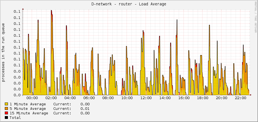Click the 'Total' legend label

pyautogui.click(x=15, y=117)
